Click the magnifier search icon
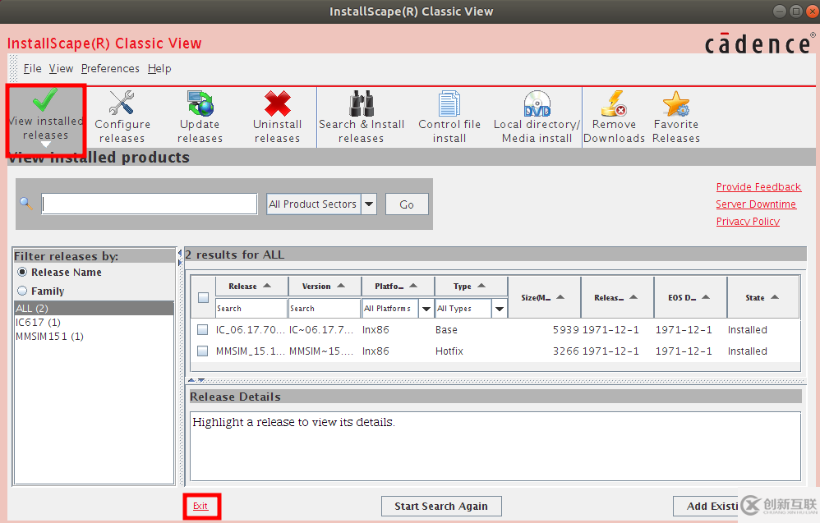The height and width of the screenshot is (523, 820). click(26, 204)
